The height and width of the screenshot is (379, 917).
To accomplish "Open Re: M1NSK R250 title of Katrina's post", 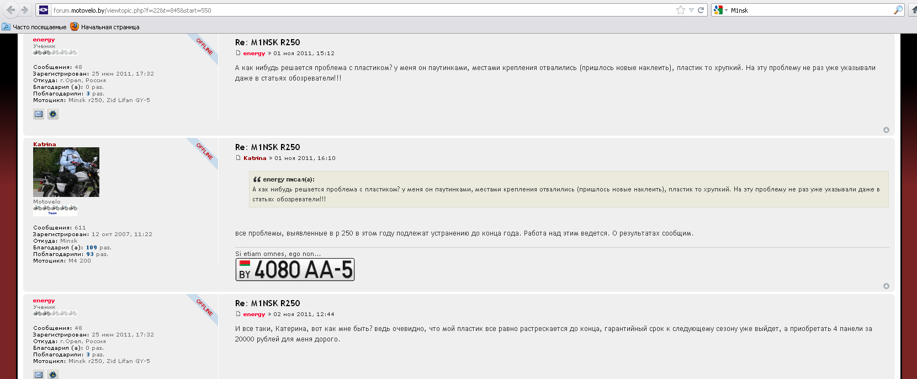I will tap(268, 147).
